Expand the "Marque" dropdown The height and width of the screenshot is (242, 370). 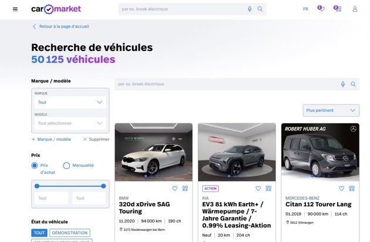[70, 102]
